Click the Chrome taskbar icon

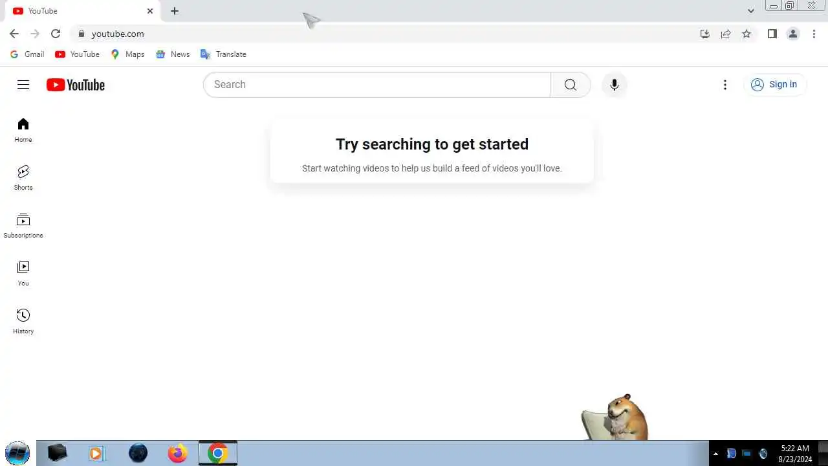pos(217,453)
